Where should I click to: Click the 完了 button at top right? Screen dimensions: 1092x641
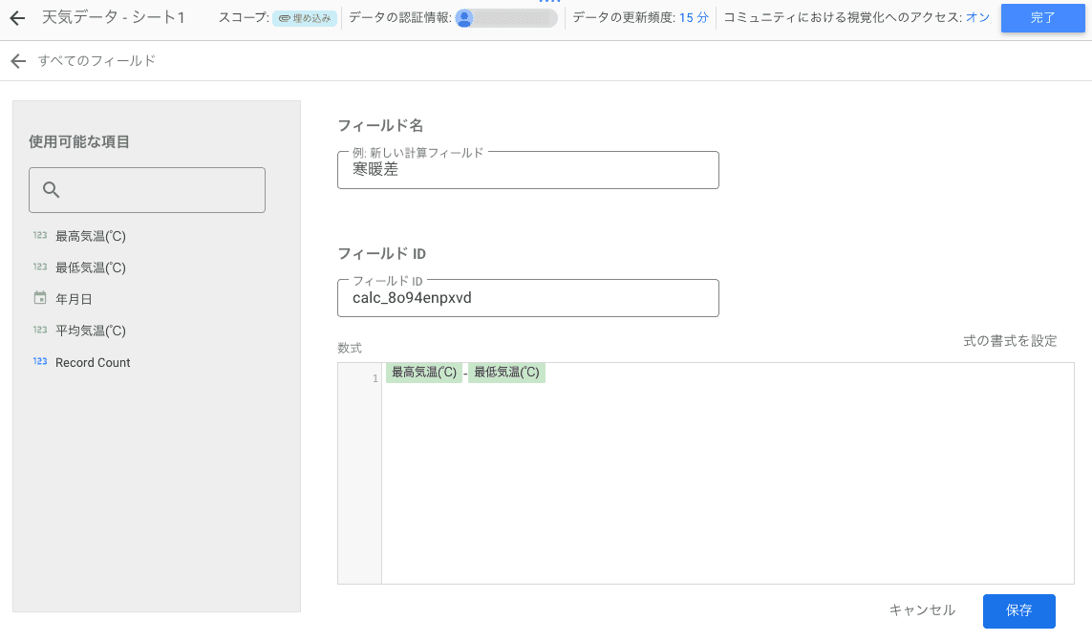coord(1043,18)
